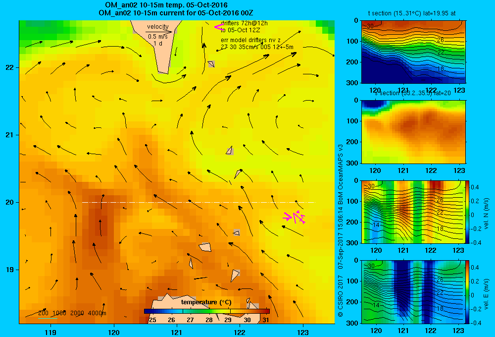Click the "drifters 72h@12h" legend text
495x337 pixels.
click(244, 23)
